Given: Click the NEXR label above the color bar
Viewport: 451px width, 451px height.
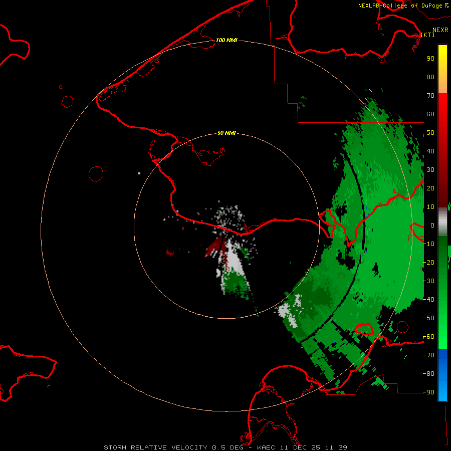Looking at the screenshot, I should (x=440, y=30).
